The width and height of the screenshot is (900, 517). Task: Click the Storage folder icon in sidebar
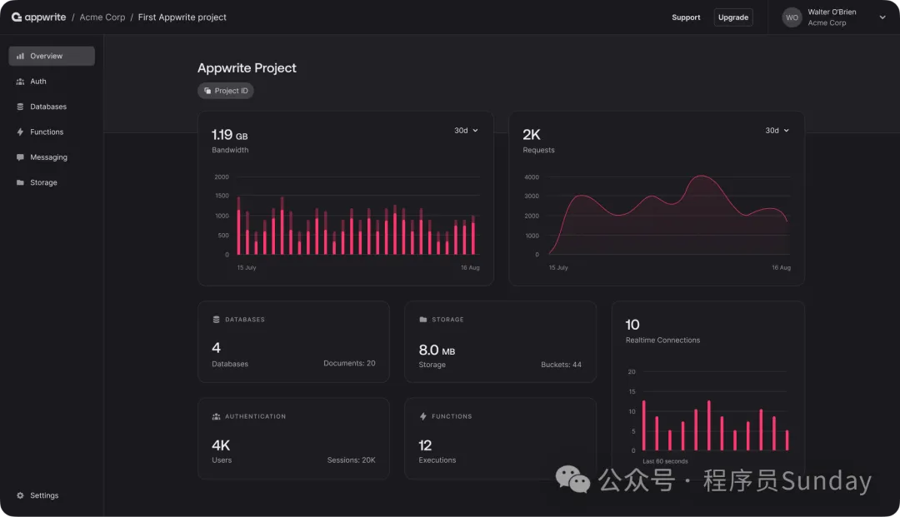21,182
